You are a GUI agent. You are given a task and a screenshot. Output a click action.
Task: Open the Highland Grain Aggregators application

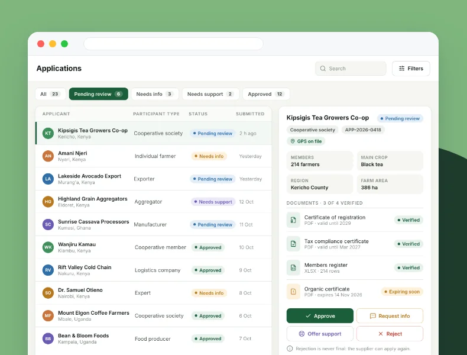coord(153,202)
